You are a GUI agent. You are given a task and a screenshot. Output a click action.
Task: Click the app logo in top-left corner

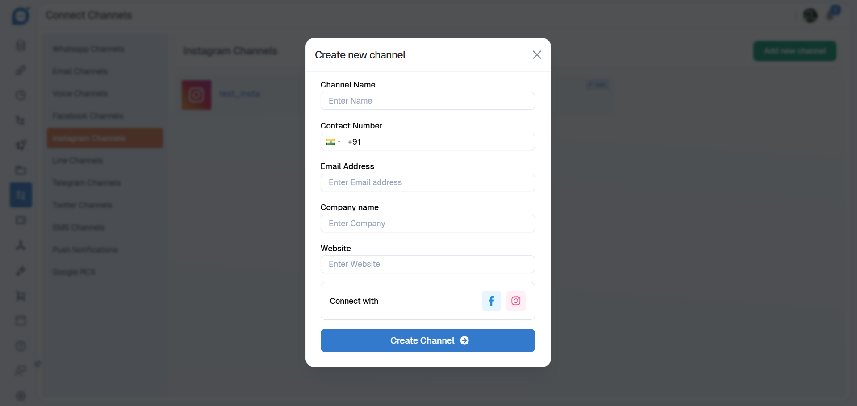(21, 16)
